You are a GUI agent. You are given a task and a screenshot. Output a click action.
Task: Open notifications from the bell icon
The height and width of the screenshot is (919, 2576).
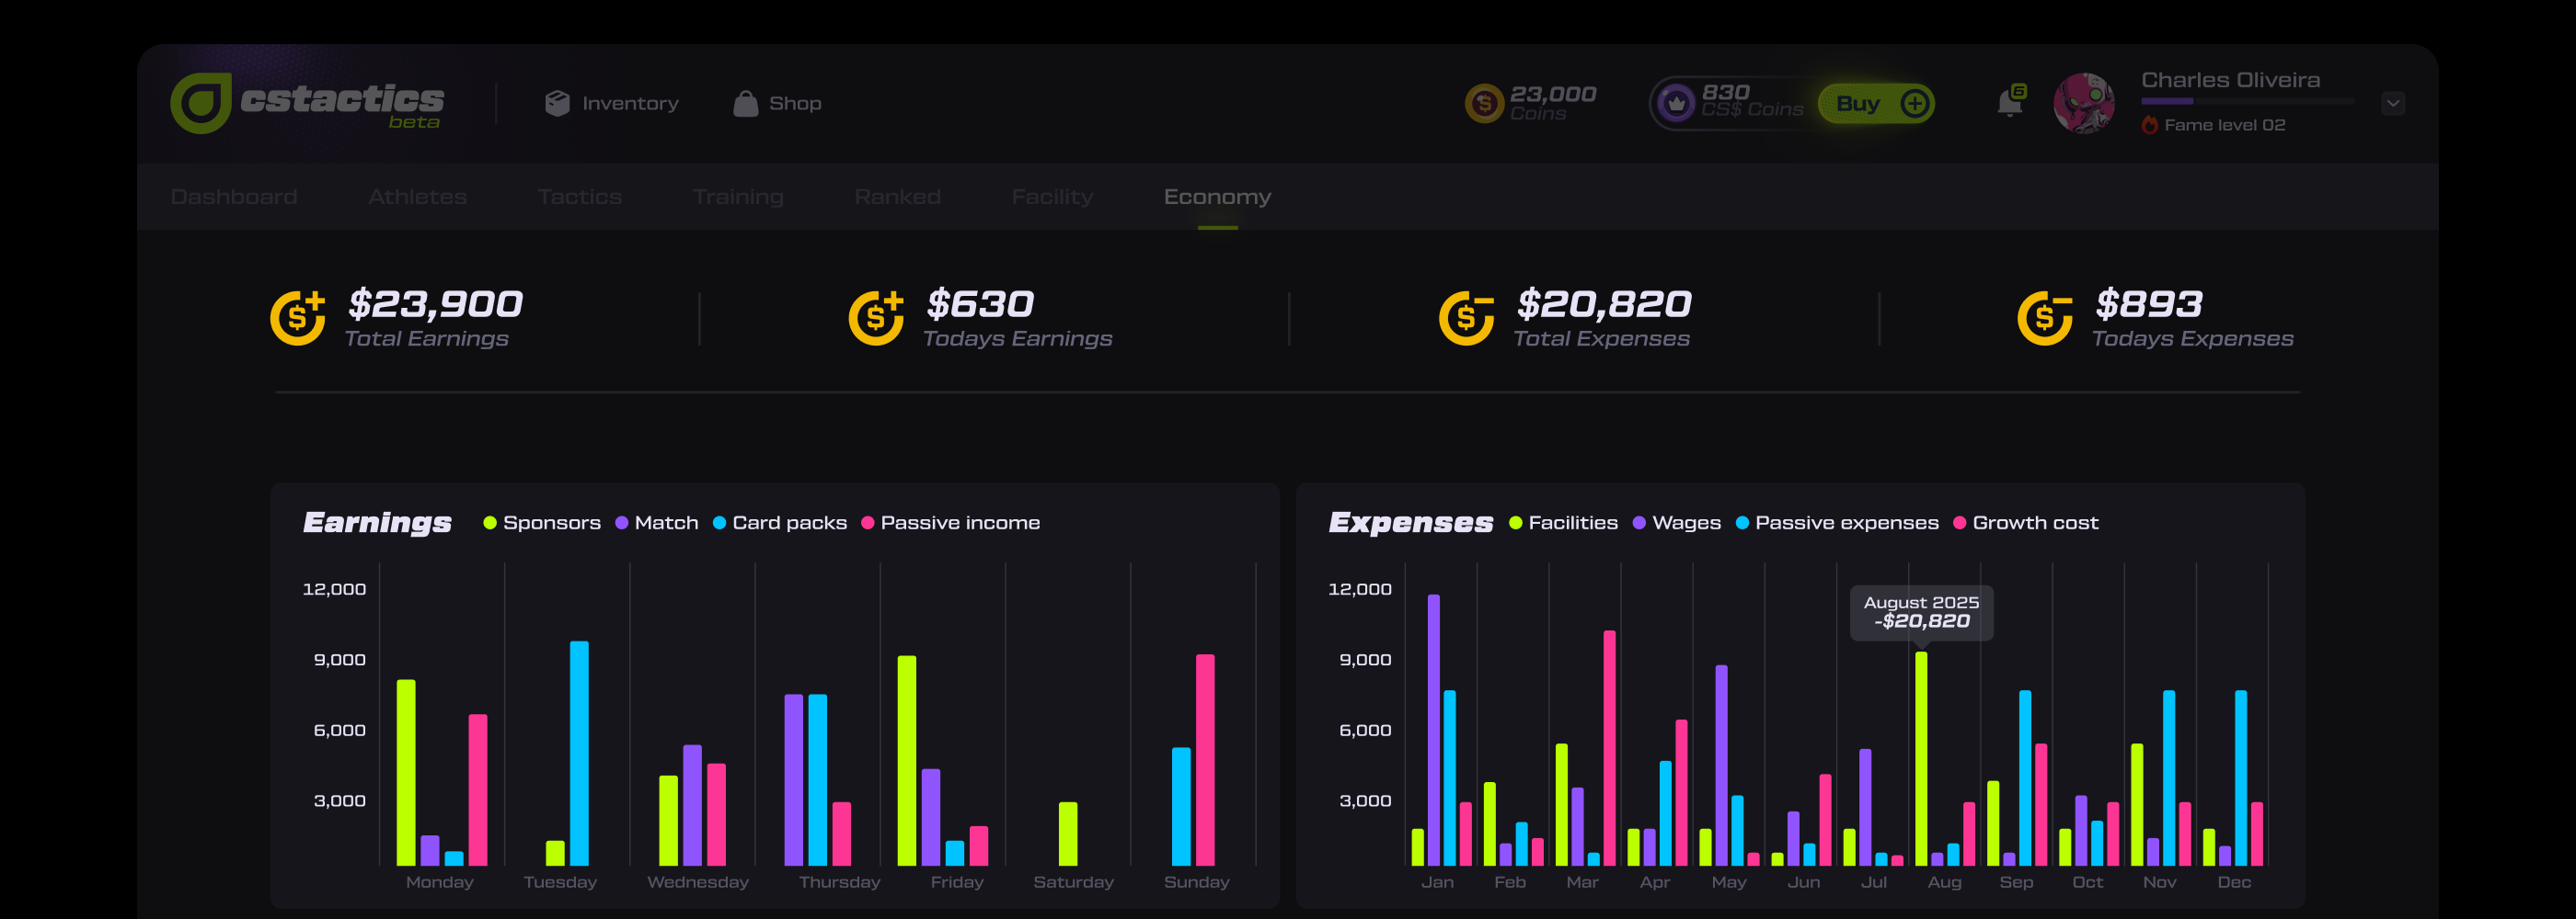tap(2010, 103)
